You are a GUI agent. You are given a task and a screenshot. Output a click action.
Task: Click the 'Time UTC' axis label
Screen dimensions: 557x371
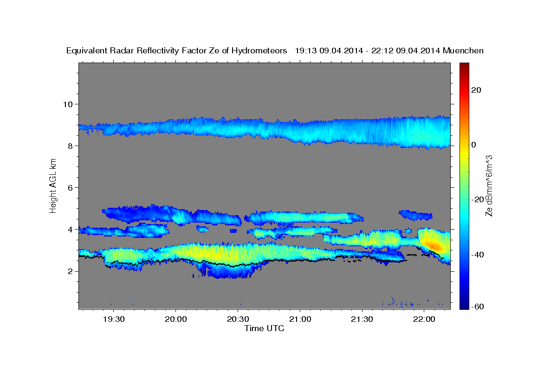tap(264, 329)
